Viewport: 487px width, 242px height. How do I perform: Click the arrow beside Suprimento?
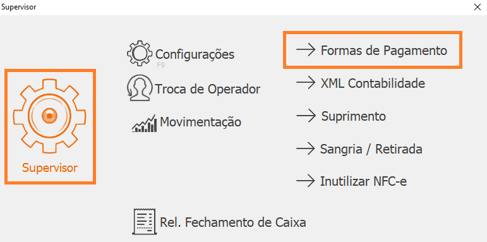point(306,116)
